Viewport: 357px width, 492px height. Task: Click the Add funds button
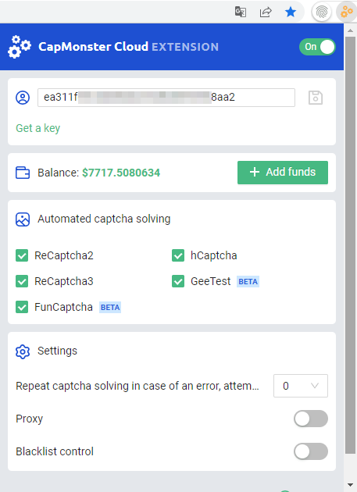click(283, 173)
